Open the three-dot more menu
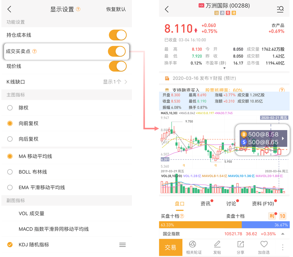This screenshot has width=293, height=257. (283, 247)
